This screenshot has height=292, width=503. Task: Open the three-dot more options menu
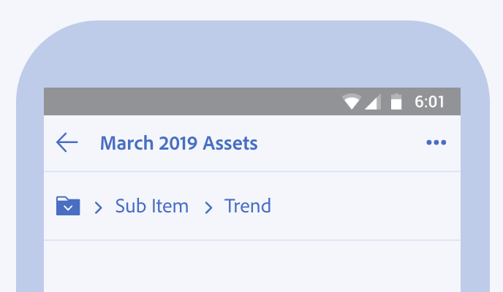pos(436,143)
